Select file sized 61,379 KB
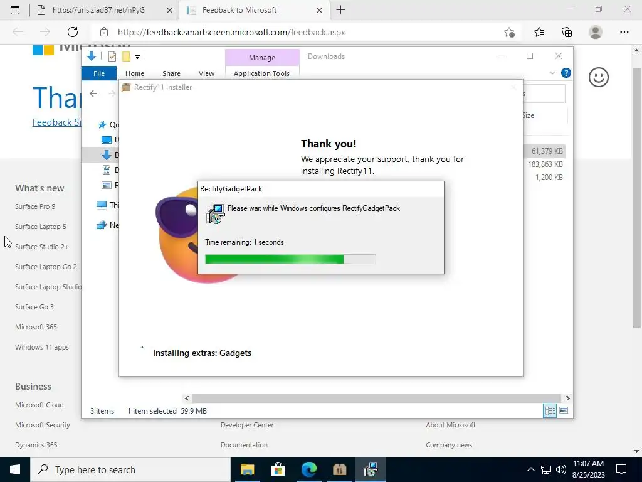642x482 pixels. point(547,151)
